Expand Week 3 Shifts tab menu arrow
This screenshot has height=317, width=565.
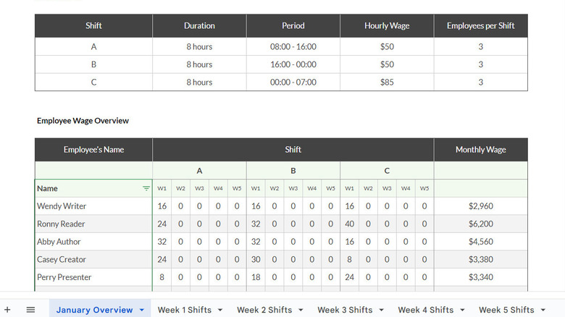[x=380, y=310]
